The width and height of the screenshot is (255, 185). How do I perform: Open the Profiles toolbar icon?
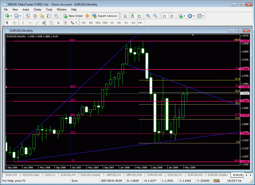[16, 16]
